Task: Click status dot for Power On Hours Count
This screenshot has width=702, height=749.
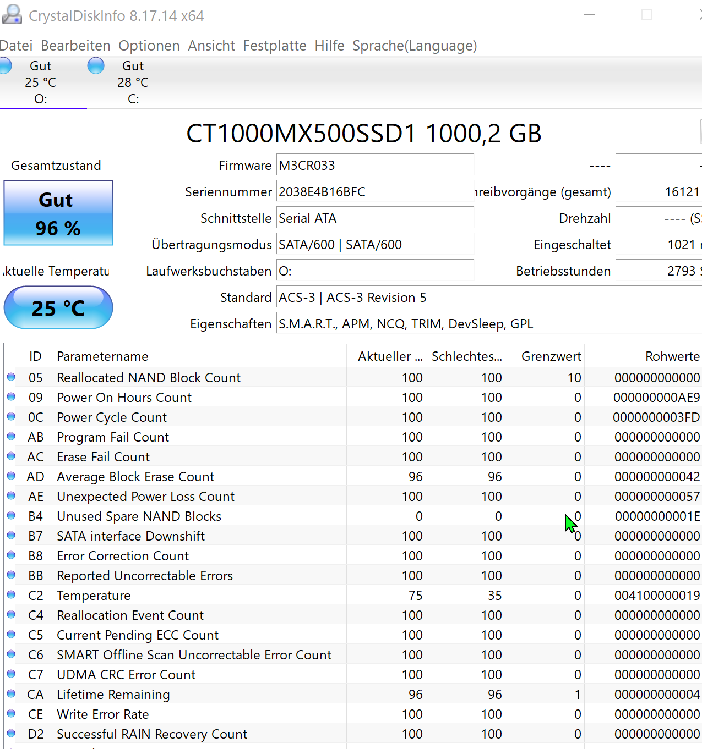Action: pos(11,397)
